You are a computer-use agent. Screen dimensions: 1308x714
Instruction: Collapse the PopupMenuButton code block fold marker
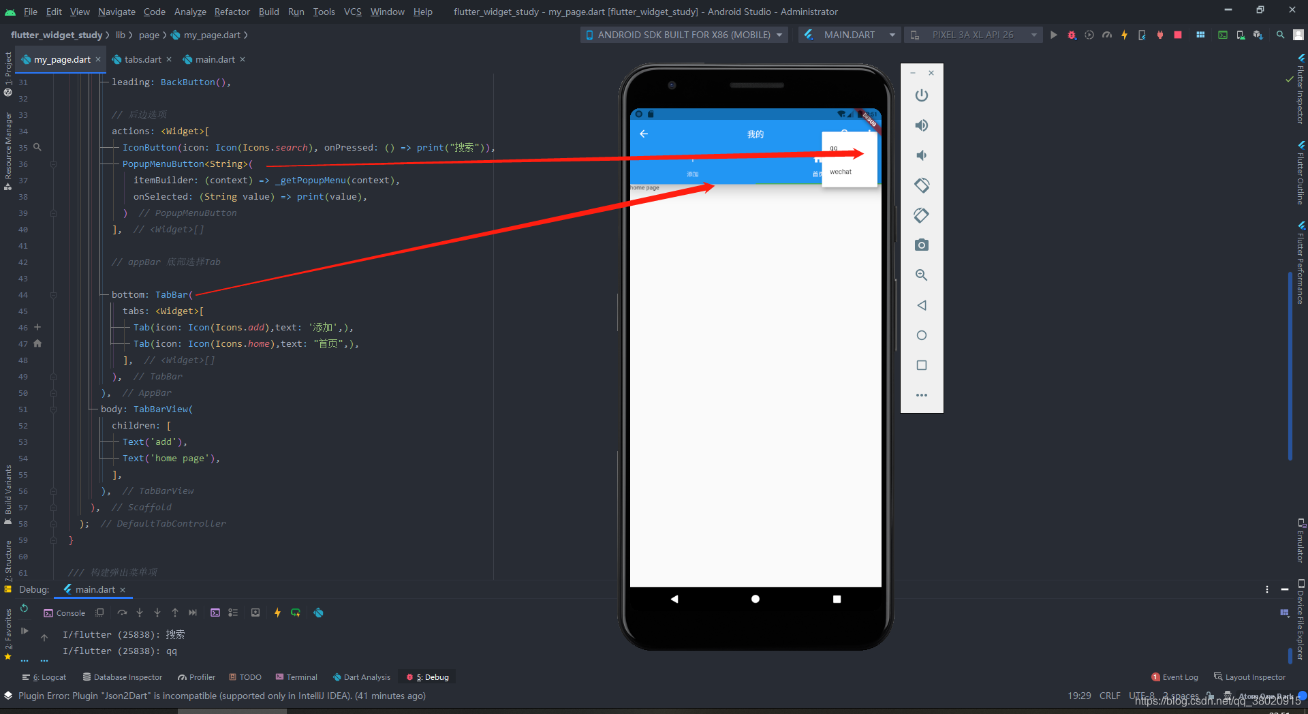pos(53,164)
